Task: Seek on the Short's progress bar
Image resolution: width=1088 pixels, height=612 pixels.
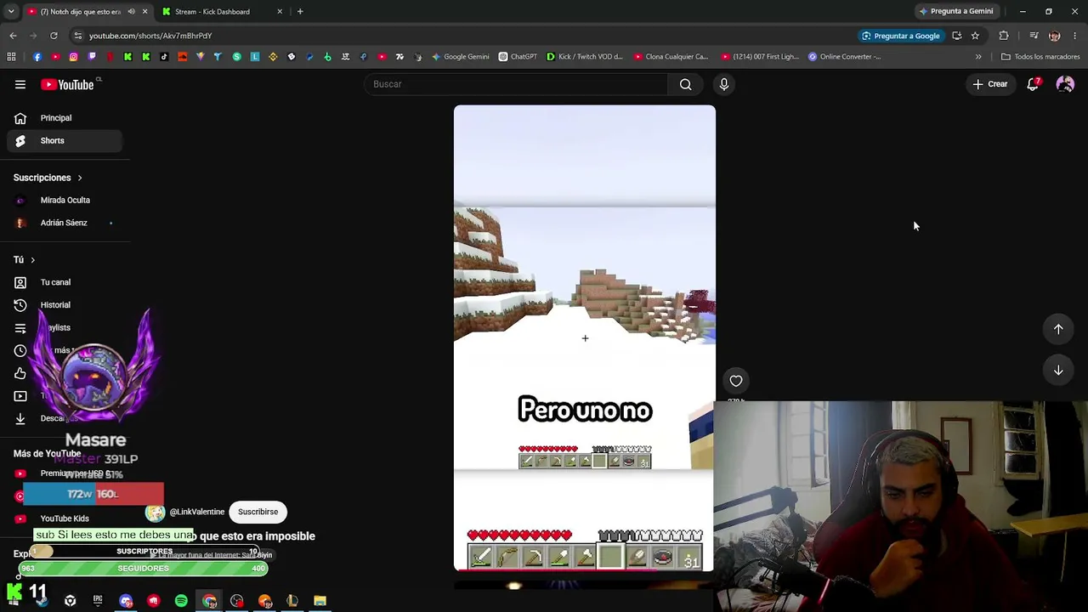Action: 584,569
